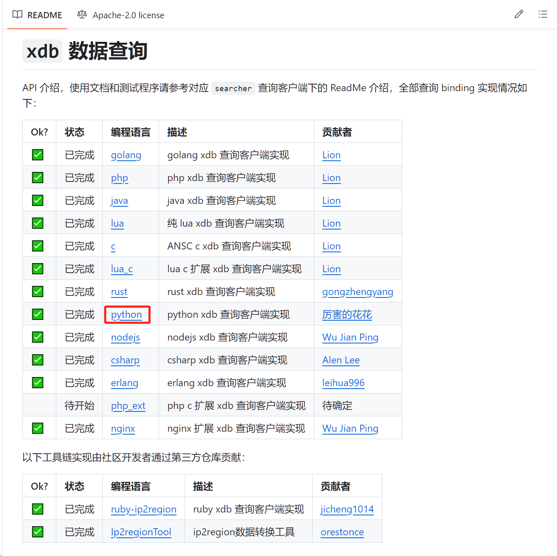Open the nginx link
This screenshot has height=556, width=557.
point(123,428)
